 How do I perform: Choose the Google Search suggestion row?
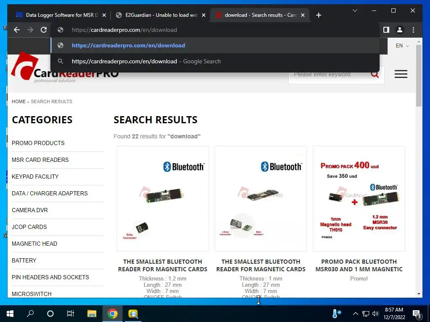(x=215, y=61)
